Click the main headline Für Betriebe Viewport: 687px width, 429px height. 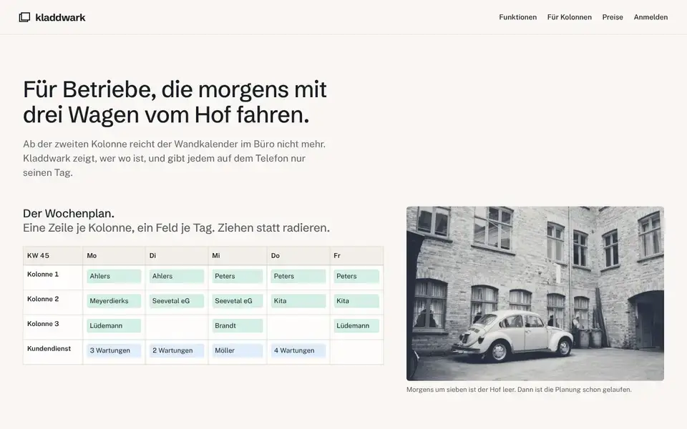coord(175,102)
